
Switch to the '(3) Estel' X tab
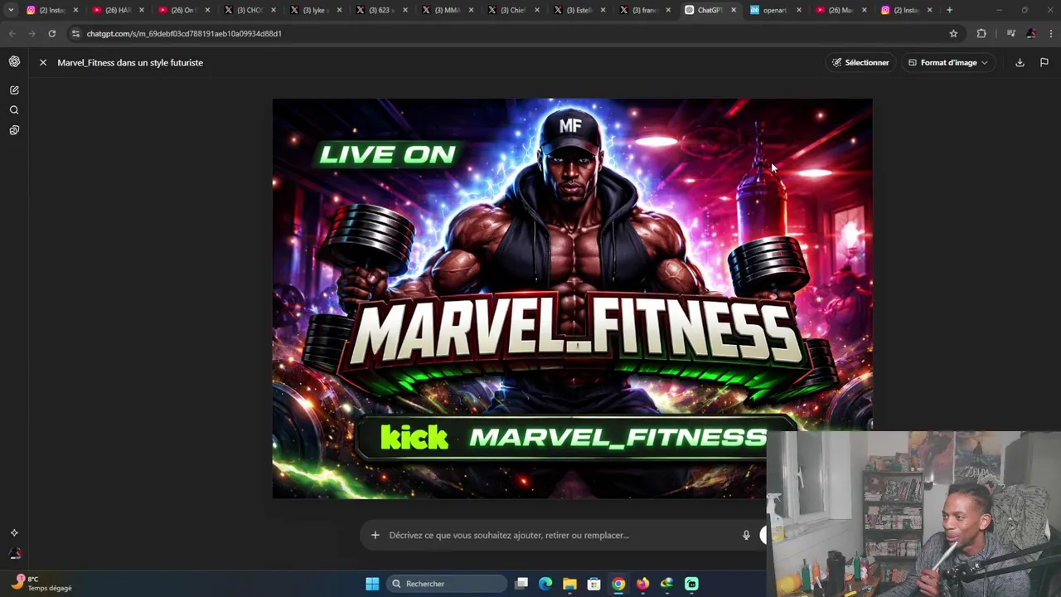[579, 10]
